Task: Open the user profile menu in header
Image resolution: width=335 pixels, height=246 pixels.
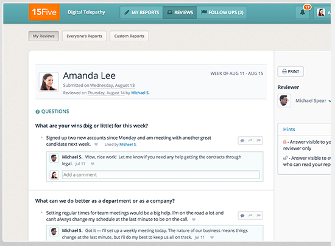Action: (322, 12)
